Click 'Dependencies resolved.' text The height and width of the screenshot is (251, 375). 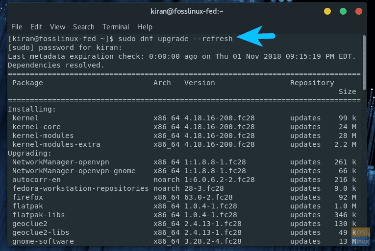tap(56, 65)
